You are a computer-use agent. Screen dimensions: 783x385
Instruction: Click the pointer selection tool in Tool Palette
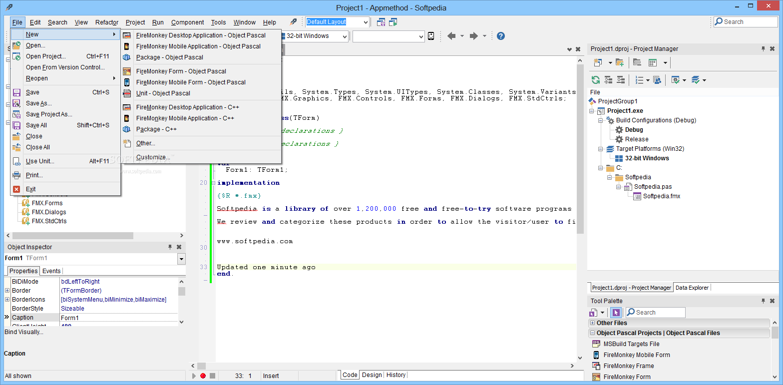click(616, 313)
